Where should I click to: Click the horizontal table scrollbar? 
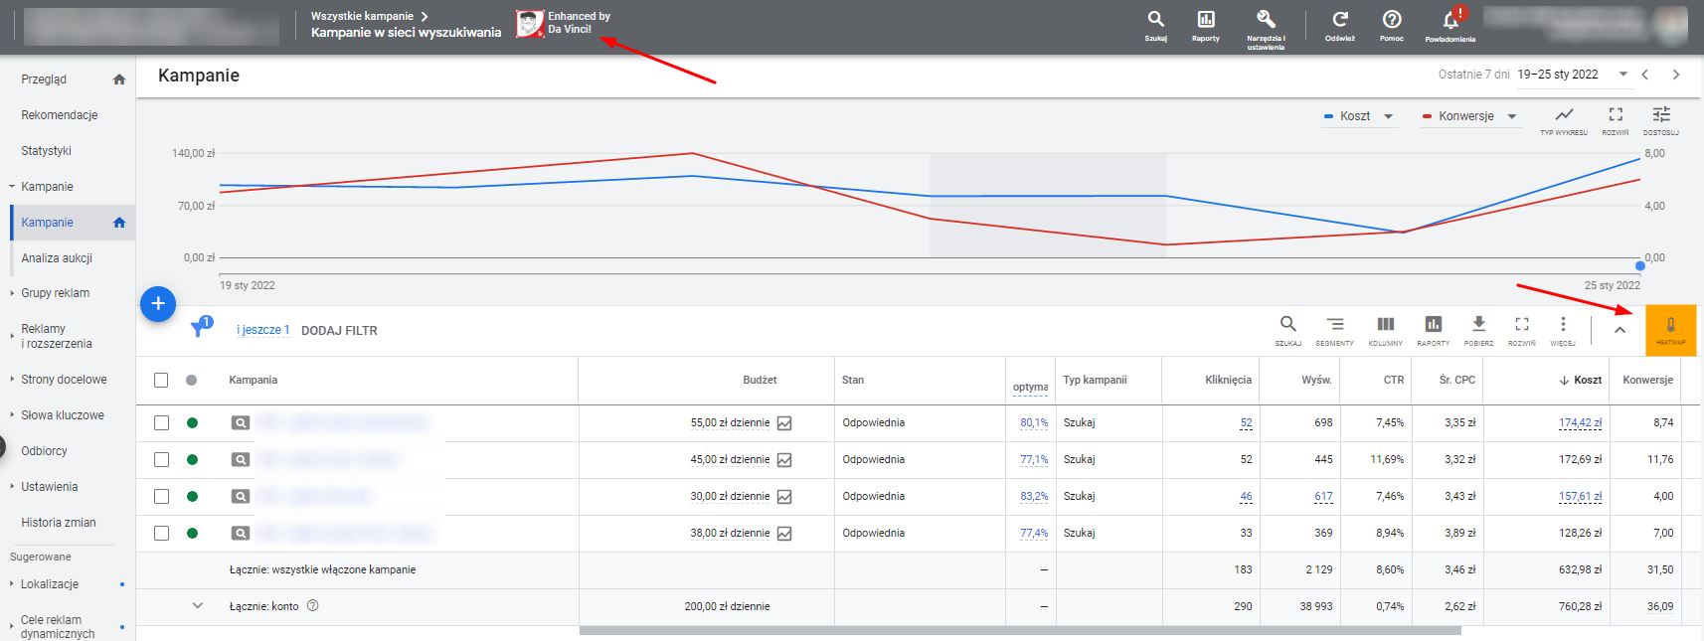pos(1020,630)
